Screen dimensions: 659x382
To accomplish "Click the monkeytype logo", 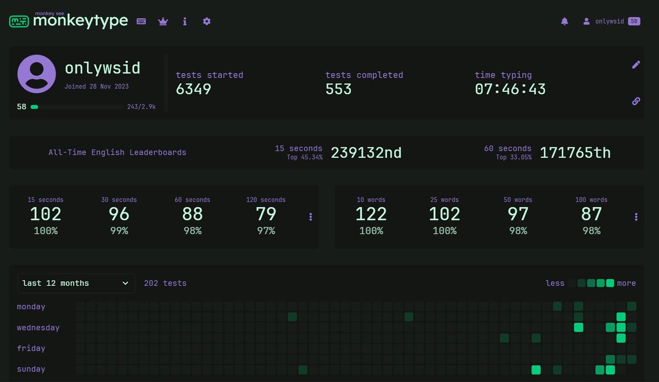I will click(x=69, y=21).
